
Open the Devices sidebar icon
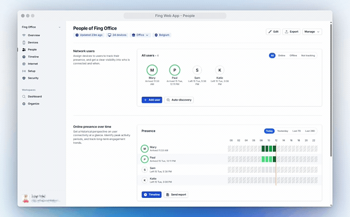coord(24,43)
